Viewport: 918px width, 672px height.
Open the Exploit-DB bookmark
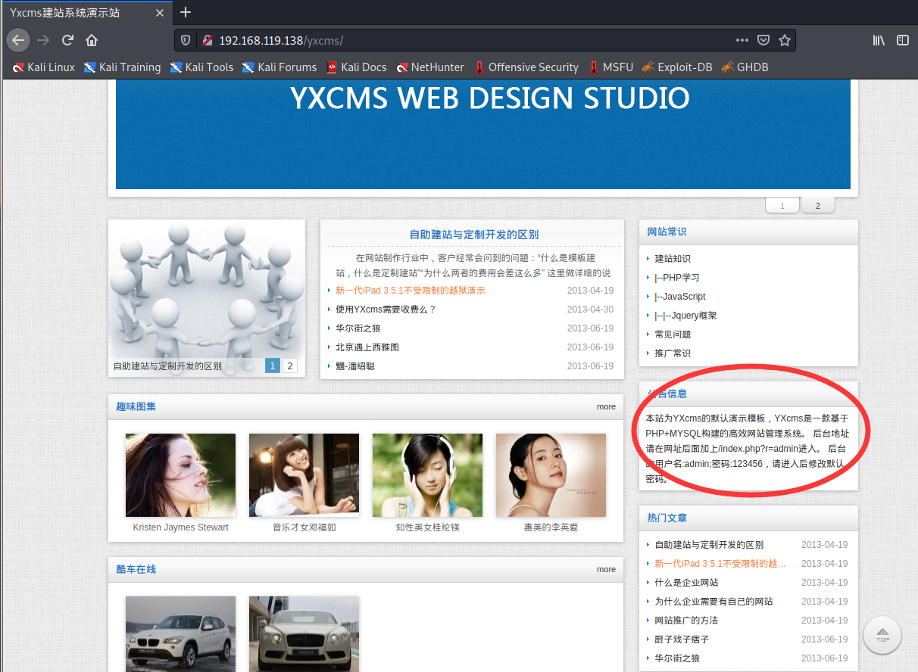point(677,67)
